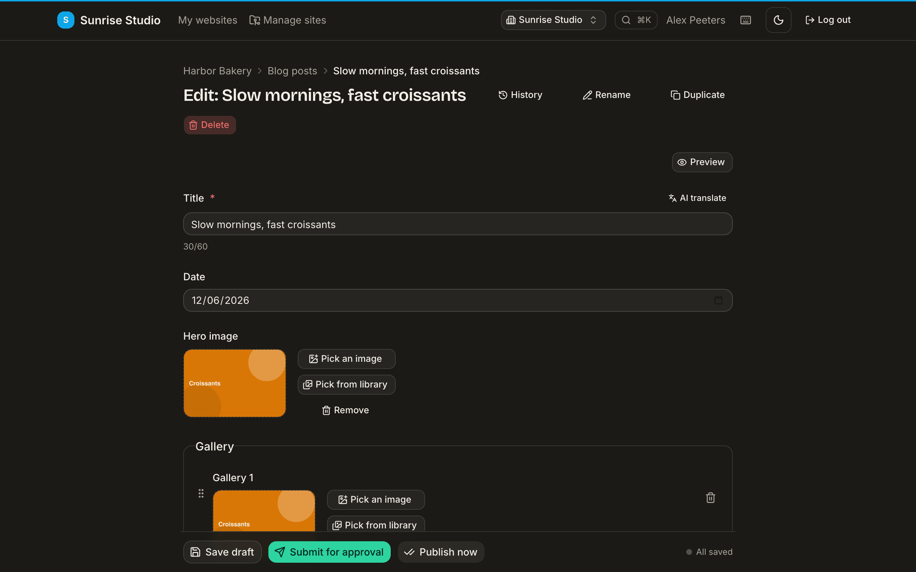Click the Sunrise Studio S logo icon
The height and width of the screenshot is (572, 916).
[65, 20]
